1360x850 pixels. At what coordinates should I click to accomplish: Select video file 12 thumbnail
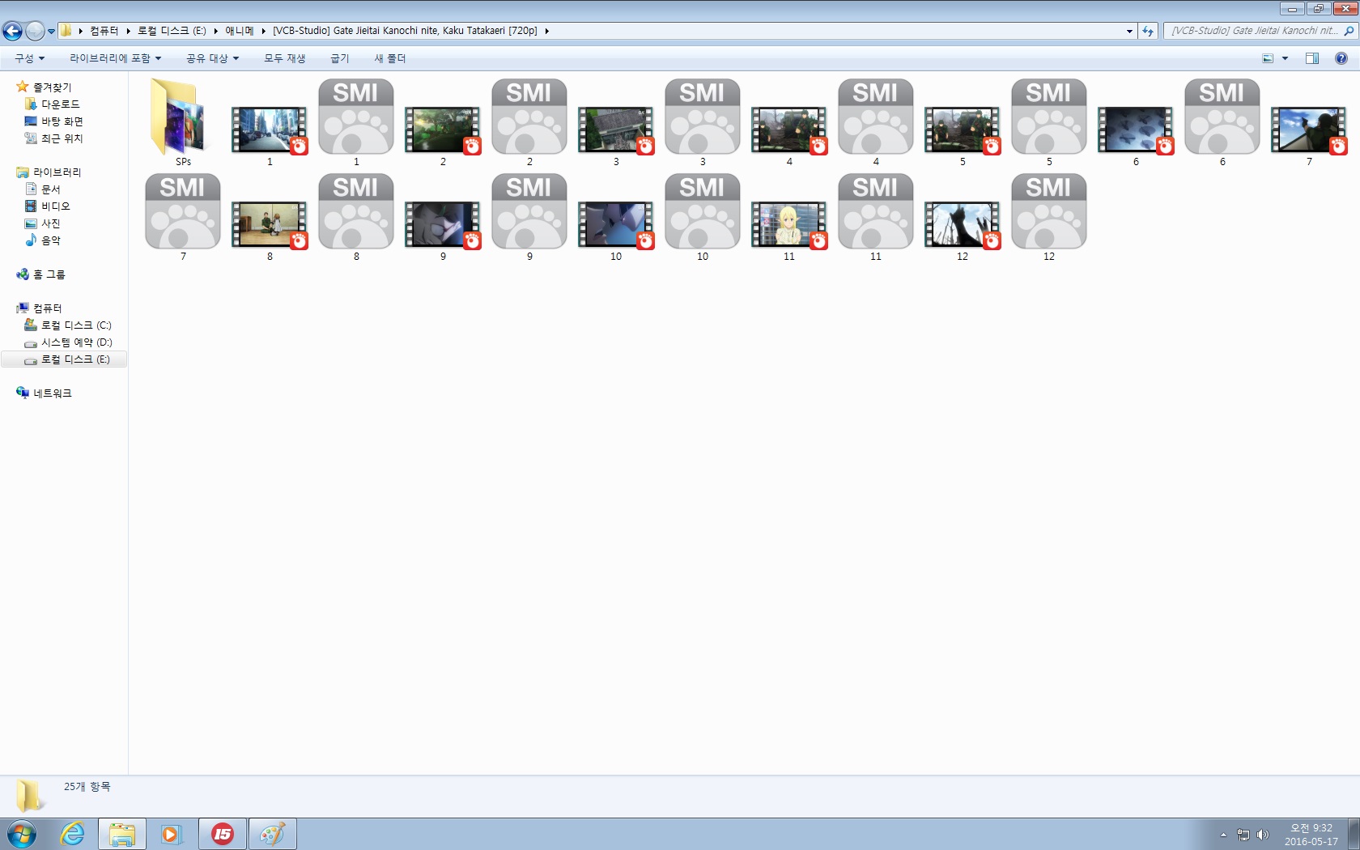coord(963,225)
